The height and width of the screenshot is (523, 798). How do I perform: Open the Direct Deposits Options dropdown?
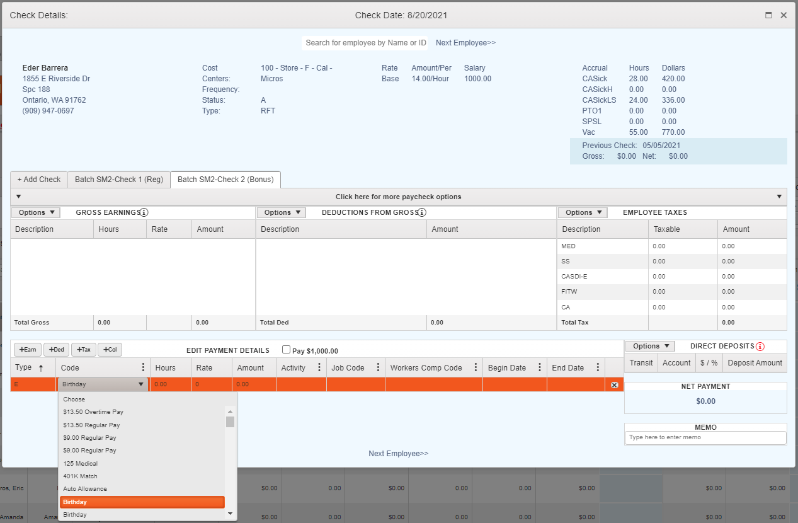coord(650,346)
